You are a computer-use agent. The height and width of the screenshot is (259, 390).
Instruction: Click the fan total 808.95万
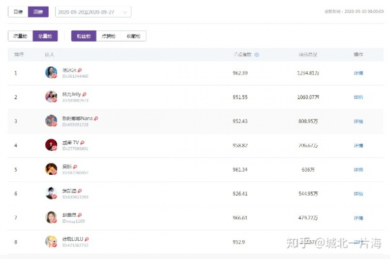tap(308, 121)
